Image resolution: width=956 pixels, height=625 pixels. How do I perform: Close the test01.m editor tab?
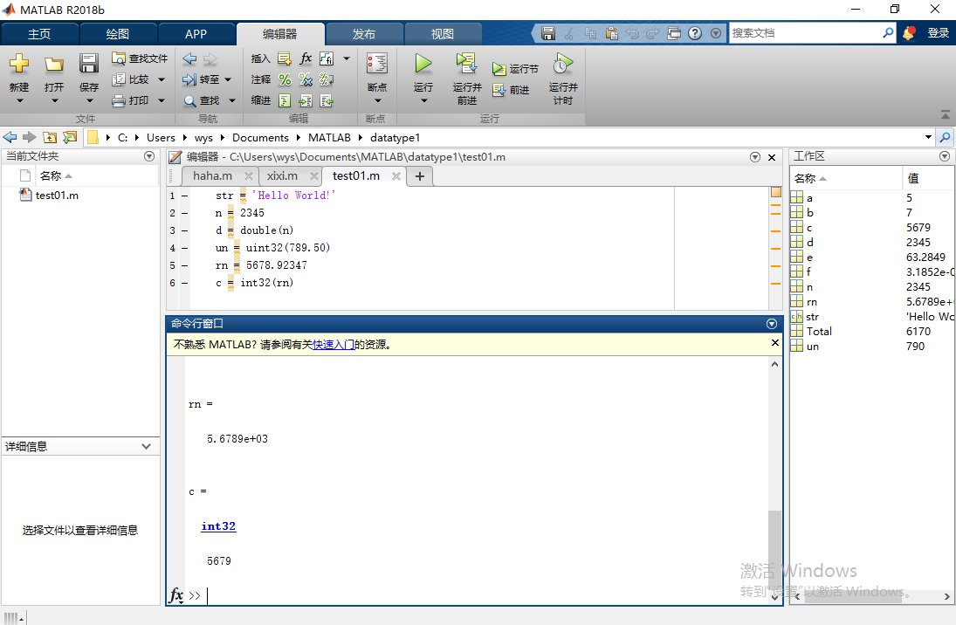395,176
